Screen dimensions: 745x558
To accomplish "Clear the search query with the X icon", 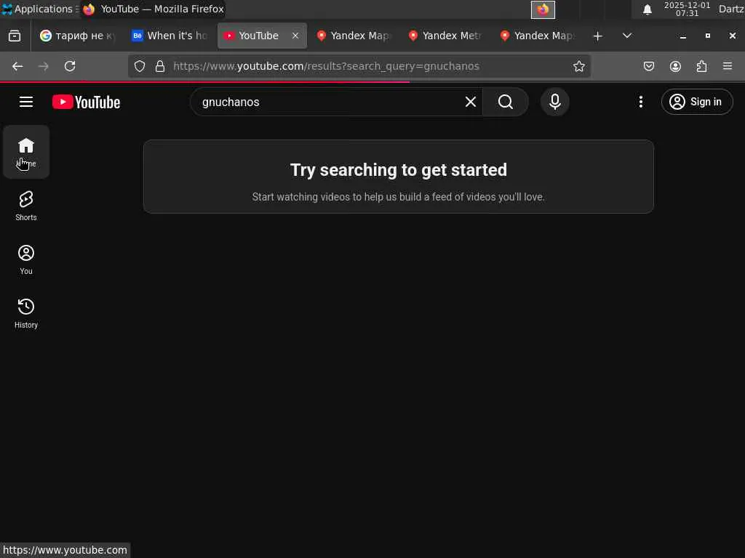I will coord(471,102).
